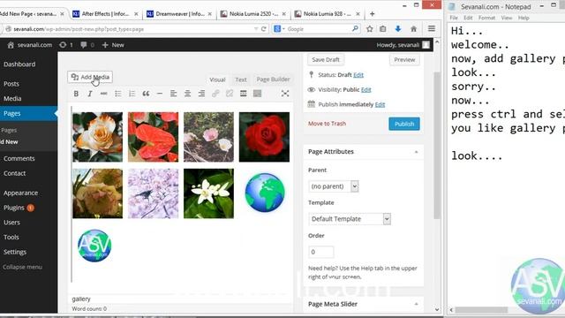Open comments bubble in admin bar
Viewport: 565px width, 318px height.
pos(87,45)
